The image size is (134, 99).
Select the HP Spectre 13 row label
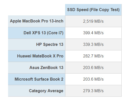click(x=37, y=45)
